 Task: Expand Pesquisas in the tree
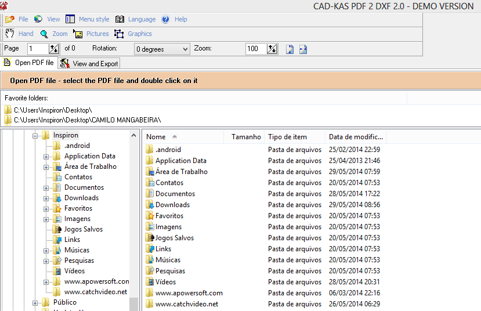46,261
